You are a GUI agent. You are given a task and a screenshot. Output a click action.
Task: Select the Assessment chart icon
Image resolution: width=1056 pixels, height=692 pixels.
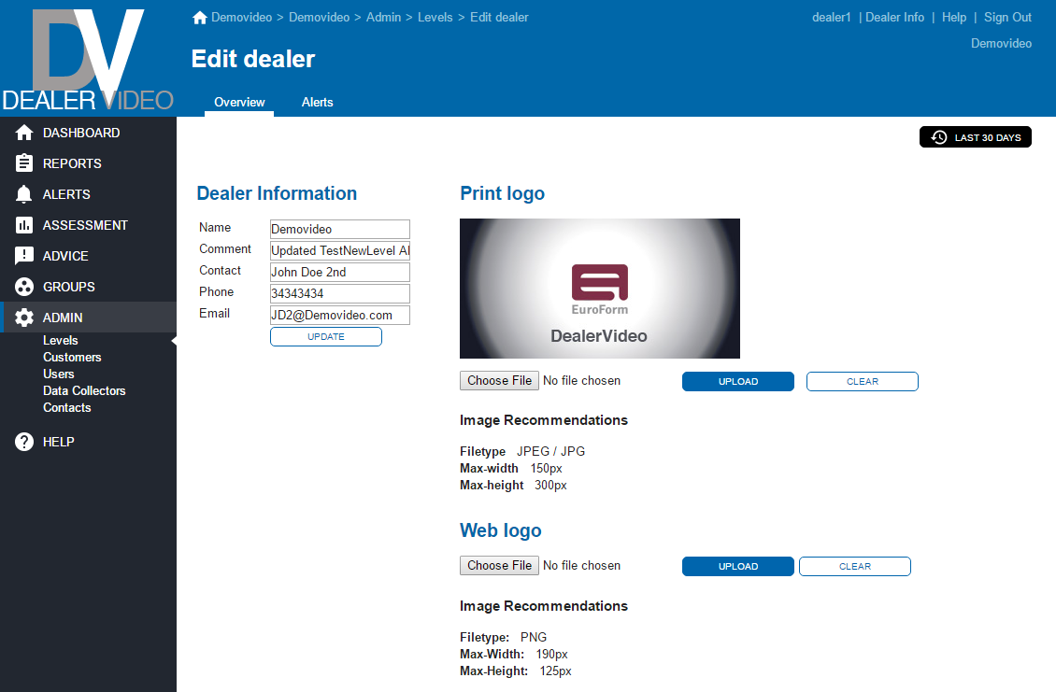[x=24, y=225]
